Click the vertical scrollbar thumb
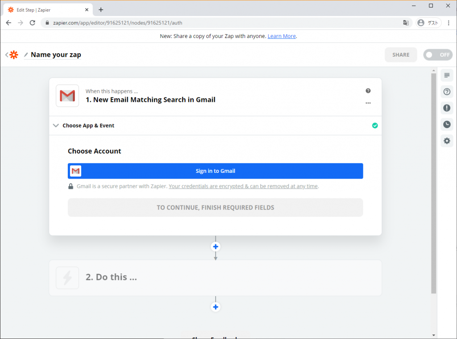Viewport: 457px width, 339px height. tap(434, 183)
